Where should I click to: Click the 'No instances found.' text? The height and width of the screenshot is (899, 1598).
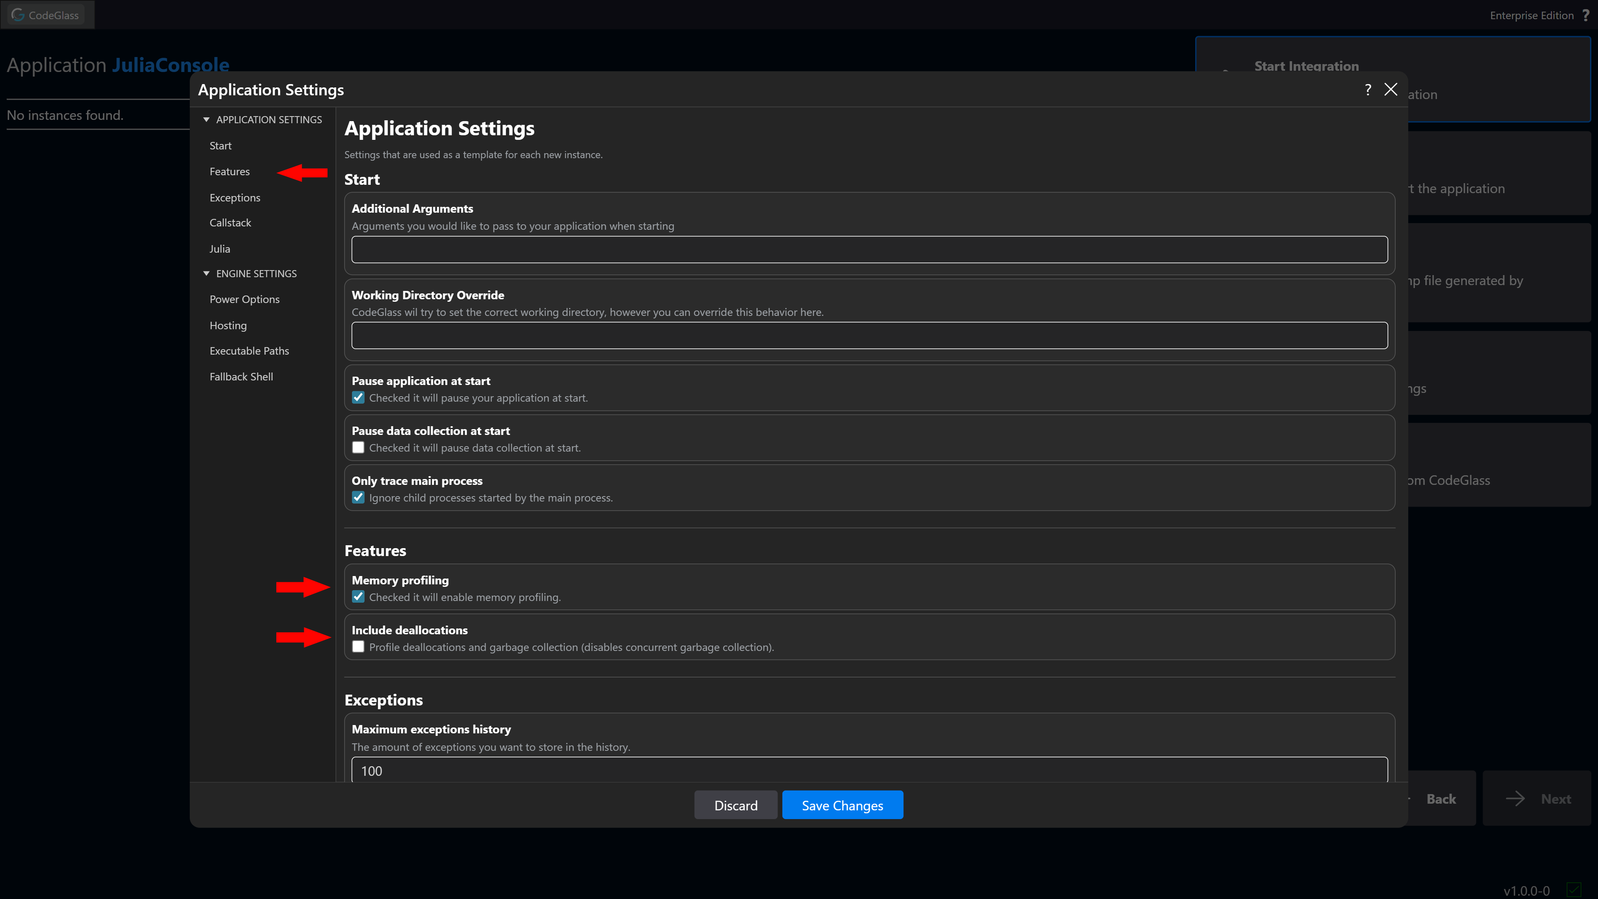coord(65,115)
